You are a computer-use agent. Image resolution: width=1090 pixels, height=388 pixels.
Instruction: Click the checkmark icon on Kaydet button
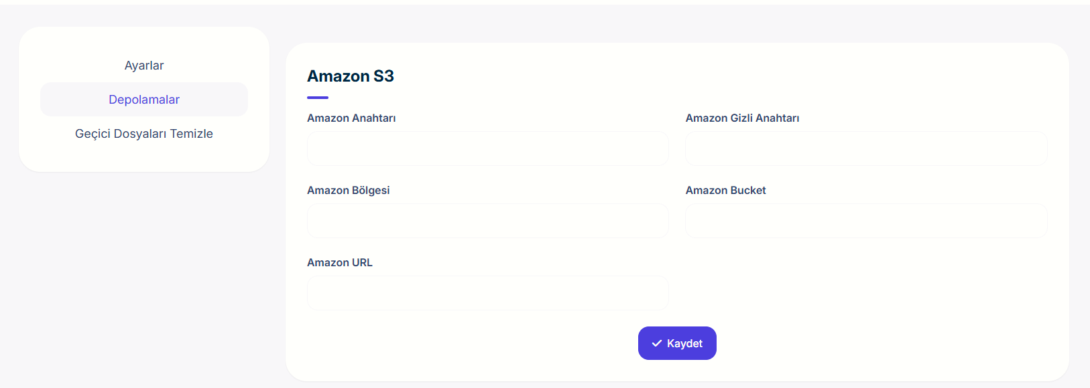657,343
